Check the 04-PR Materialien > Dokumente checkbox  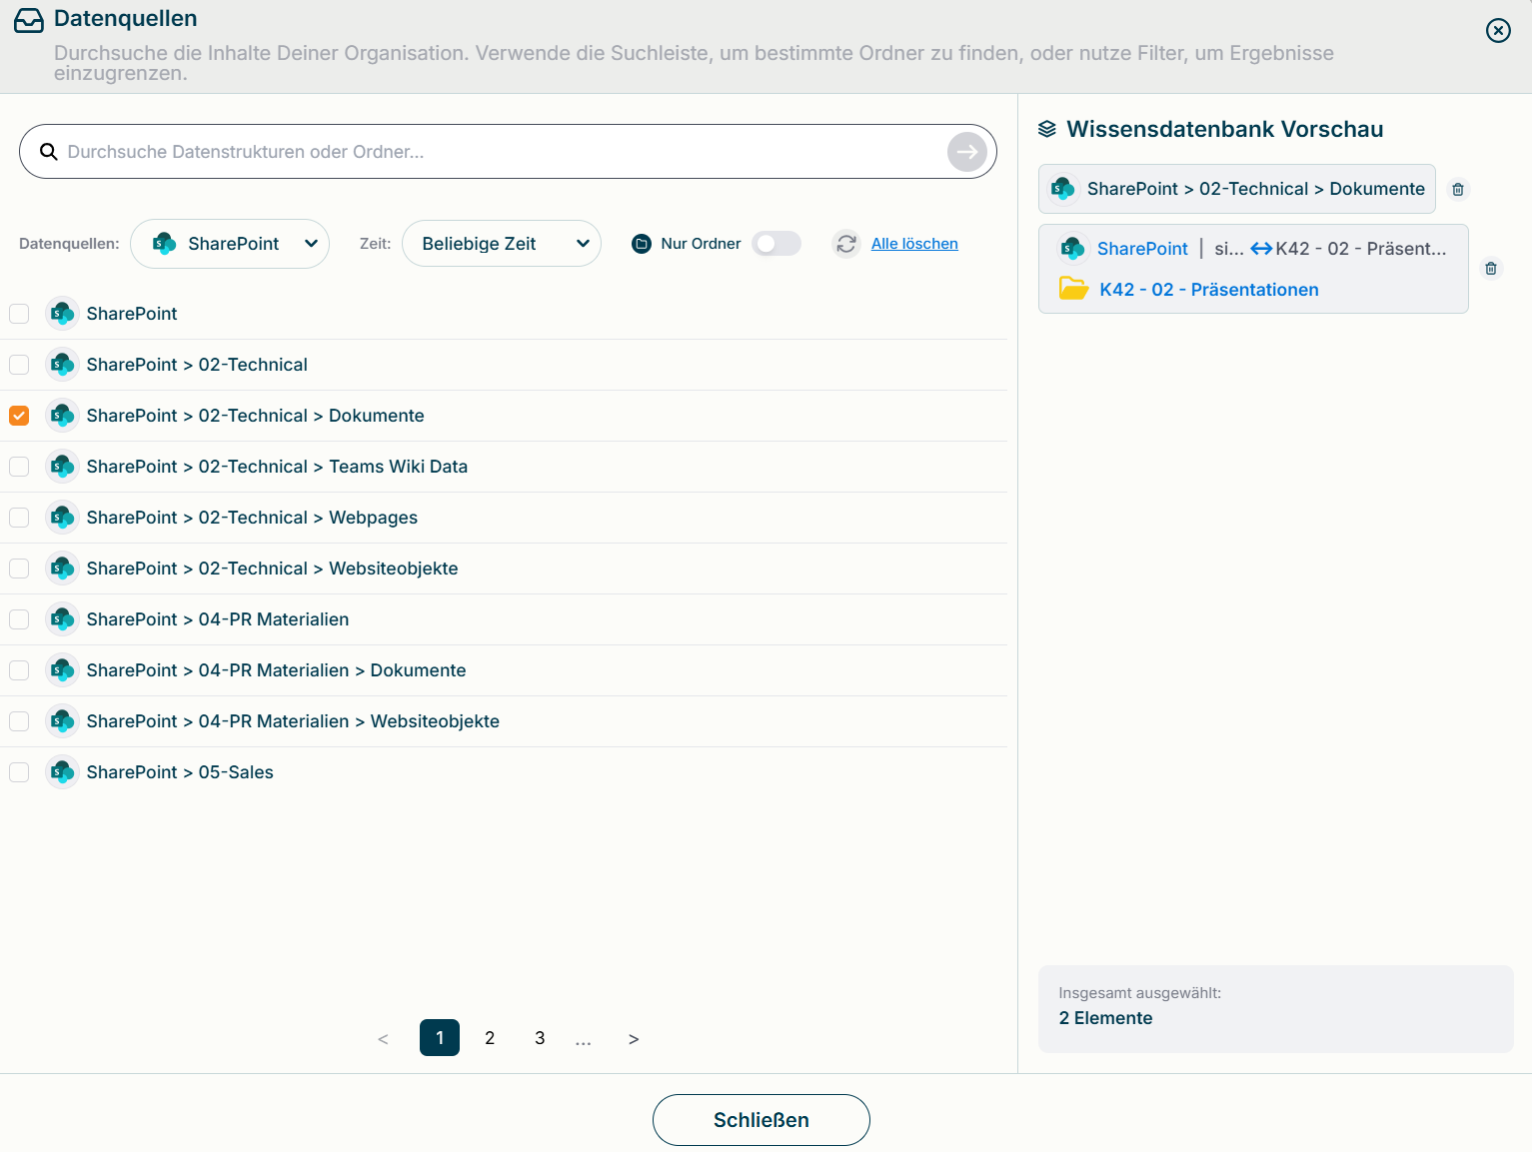19,670
